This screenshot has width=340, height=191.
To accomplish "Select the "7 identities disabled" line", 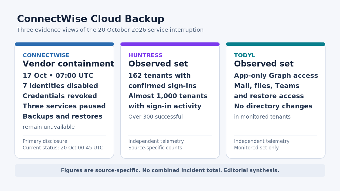I will click(x=60, y=86).
